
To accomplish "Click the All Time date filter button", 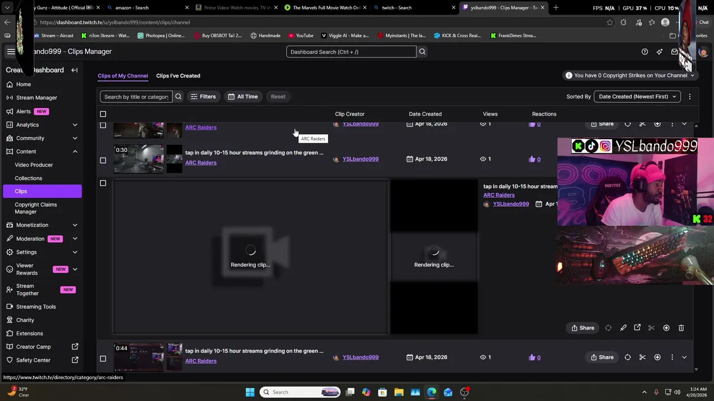I will coord(243,97).
